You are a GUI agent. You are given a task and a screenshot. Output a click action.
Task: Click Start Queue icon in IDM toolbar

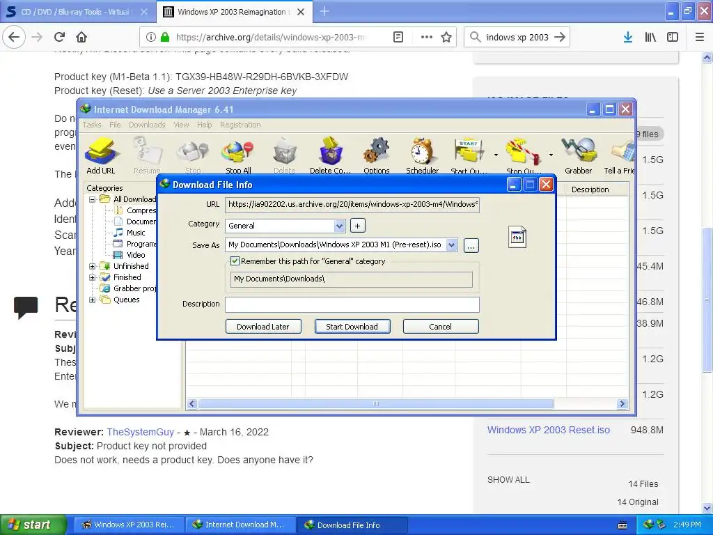[469, 155]
